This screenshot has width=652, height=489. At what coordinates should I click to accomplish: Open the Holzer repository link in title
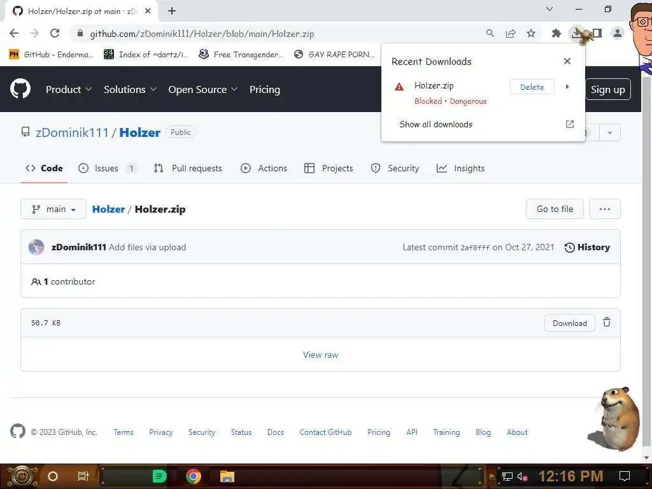tap(139, 132)
